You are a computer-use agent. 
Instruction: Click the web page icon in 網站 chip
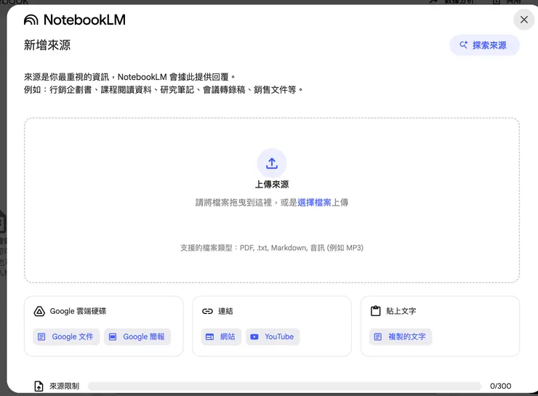pyautogui.click(x=209, y=336)
